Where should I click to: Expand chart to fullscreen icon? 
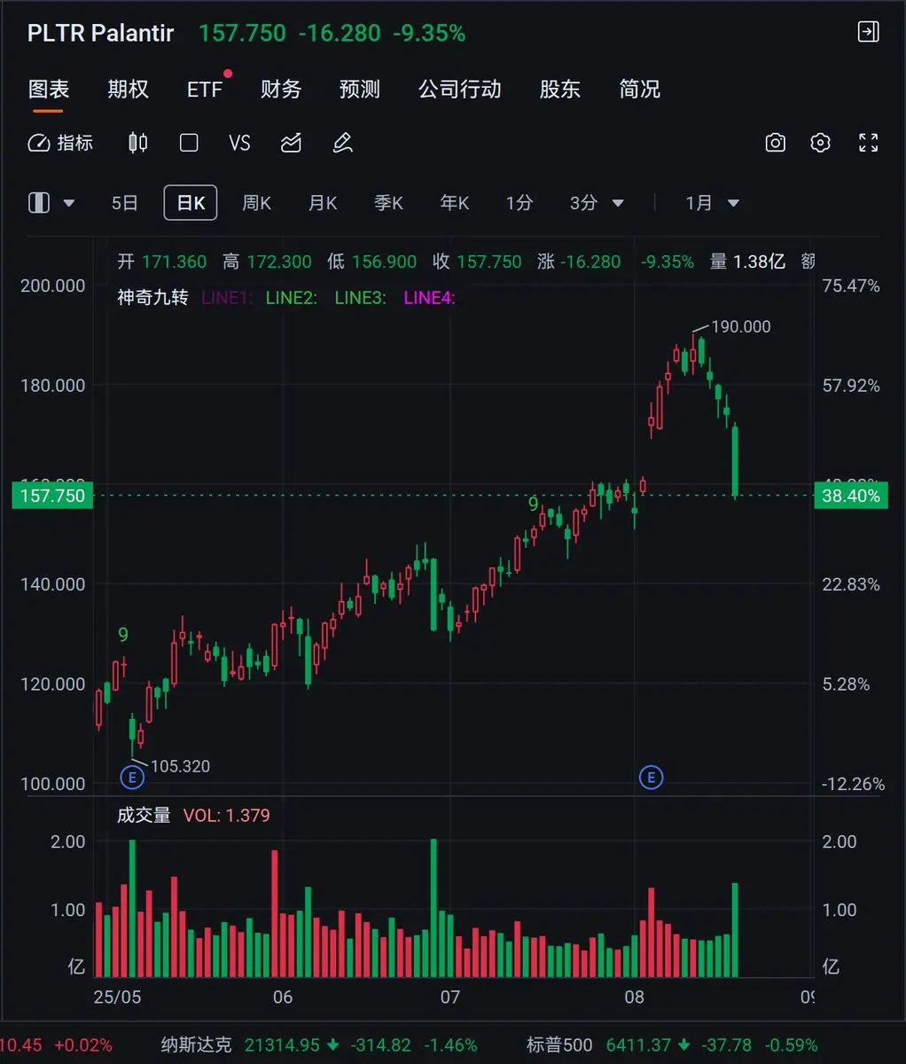tap(869, 143)
